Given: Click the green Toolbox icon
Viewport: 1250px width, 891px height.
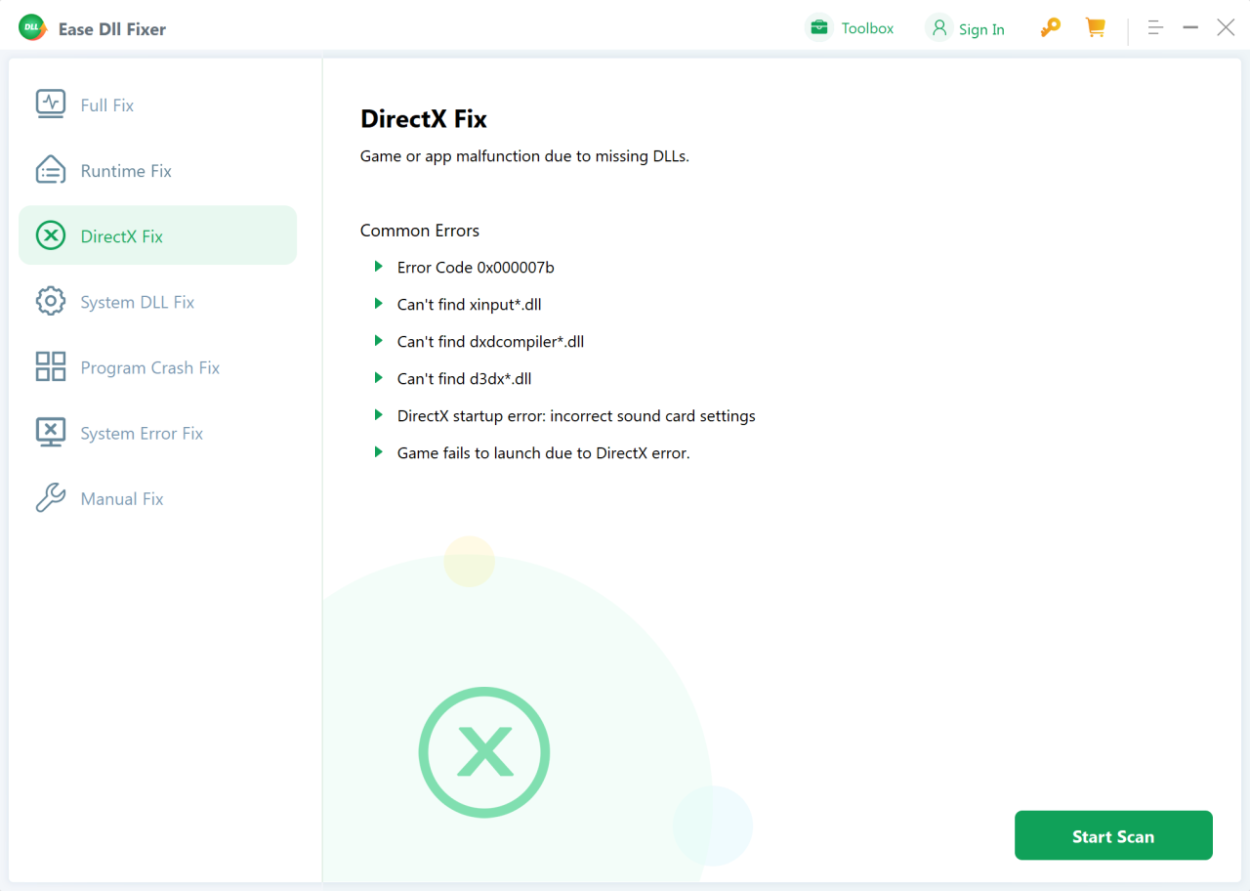Looking at the screenshot, I should click(x=817, y=27).
